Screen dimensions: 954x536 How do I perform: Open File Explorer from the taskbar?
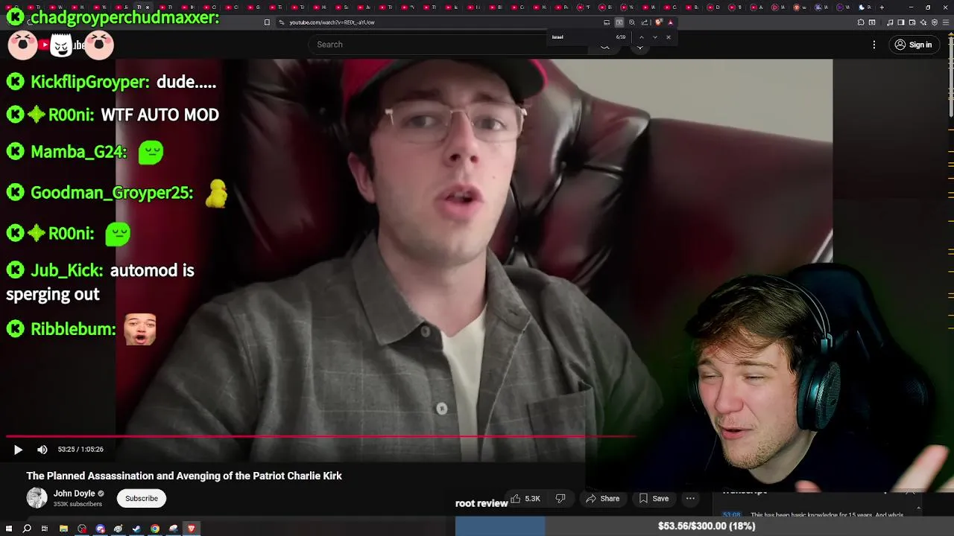[63, 529]
